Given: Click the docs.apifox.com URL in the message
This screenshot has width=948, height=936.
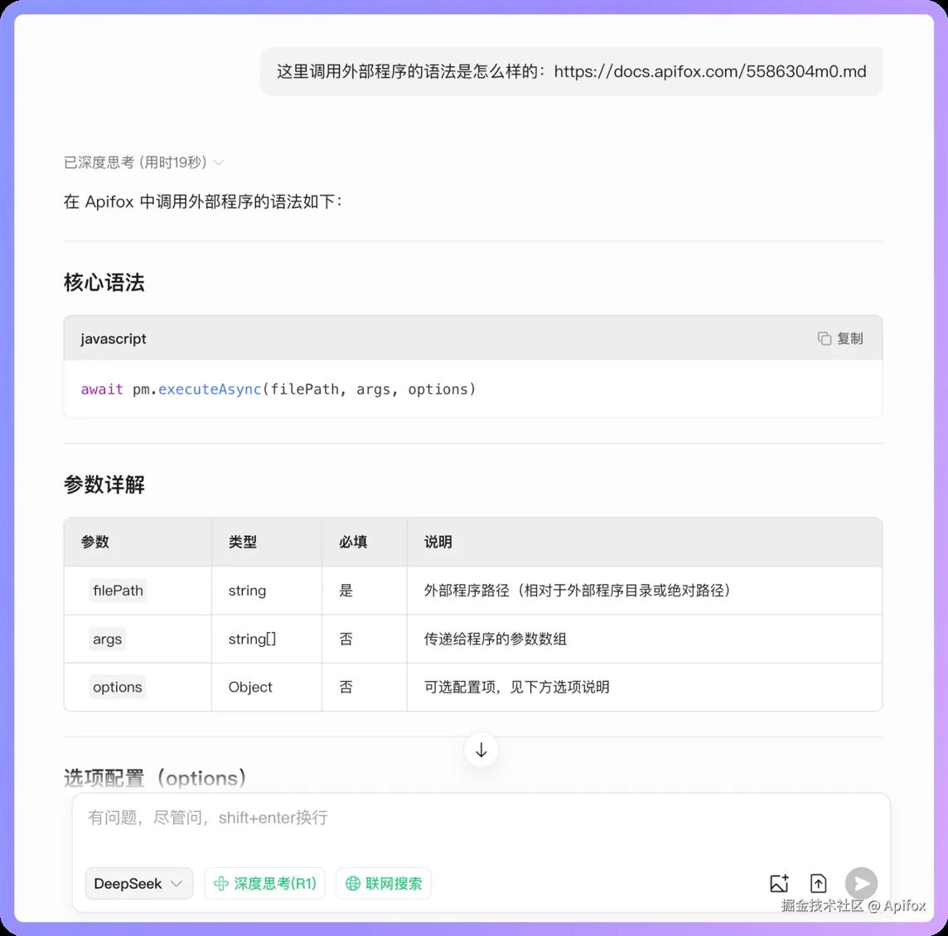Looking at the screenshot, I should point(710,71).
